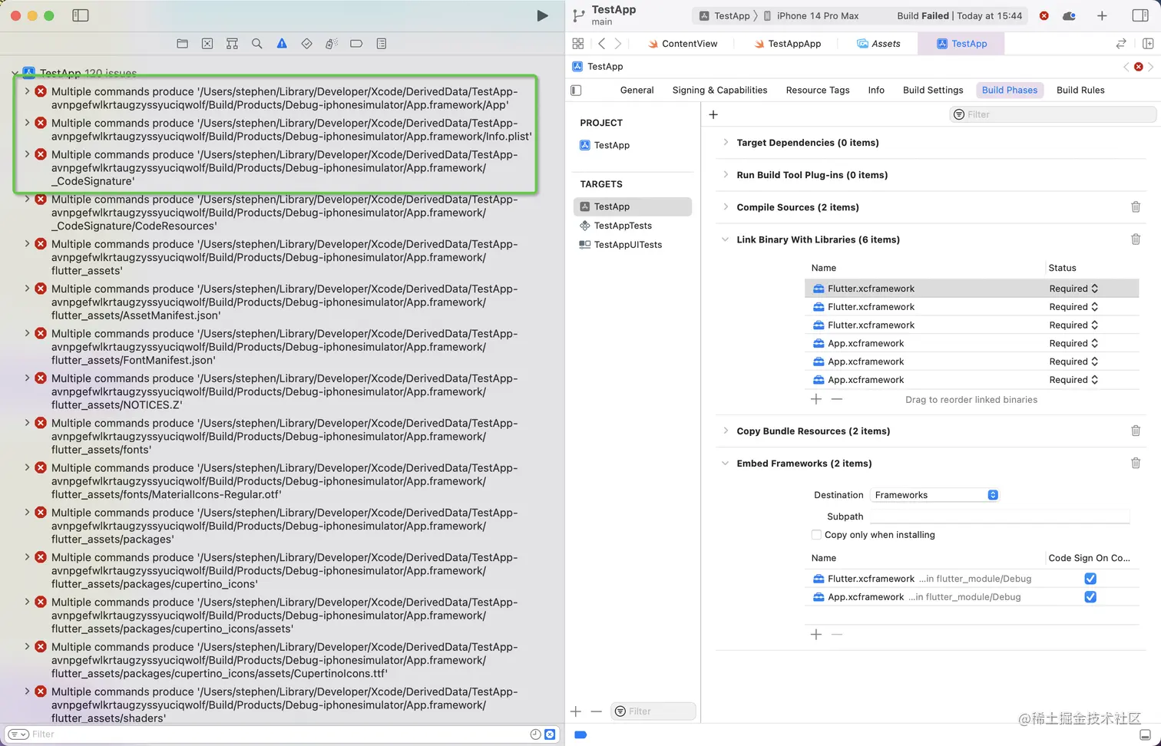Open the General settings tab

[x=637, y=90]
